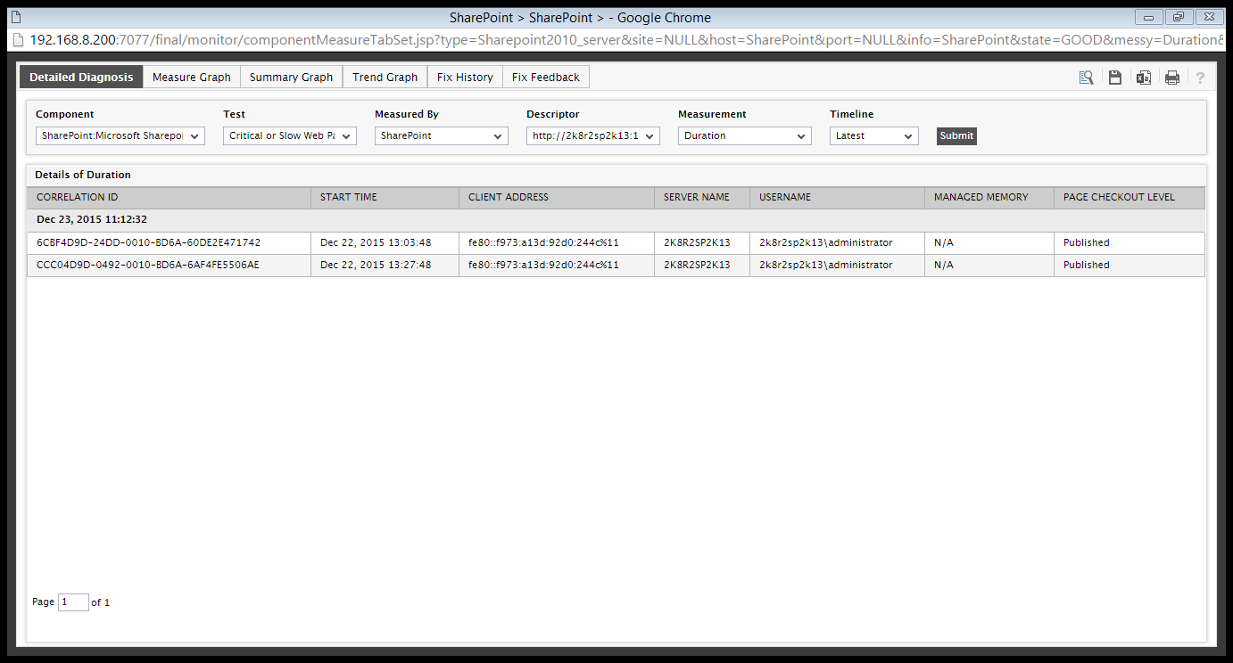Open the Measure Graph tab
Screen dimensions: 1233x663
[x=192, y=78]
